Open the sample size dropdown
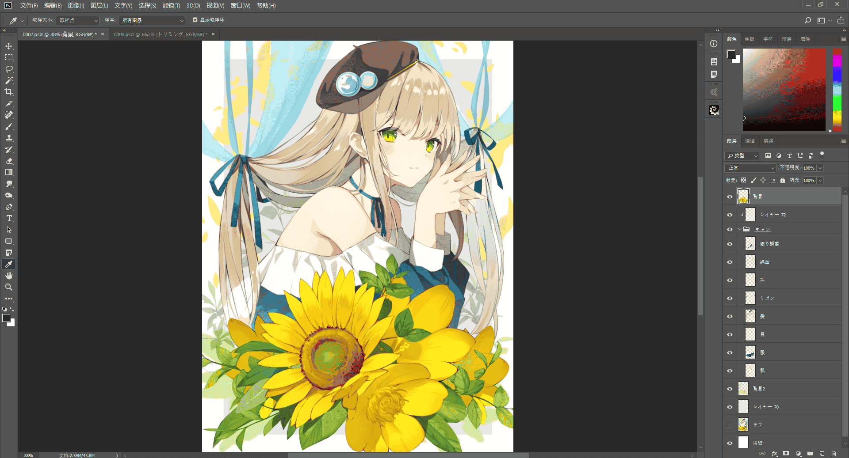 [78, 20]
